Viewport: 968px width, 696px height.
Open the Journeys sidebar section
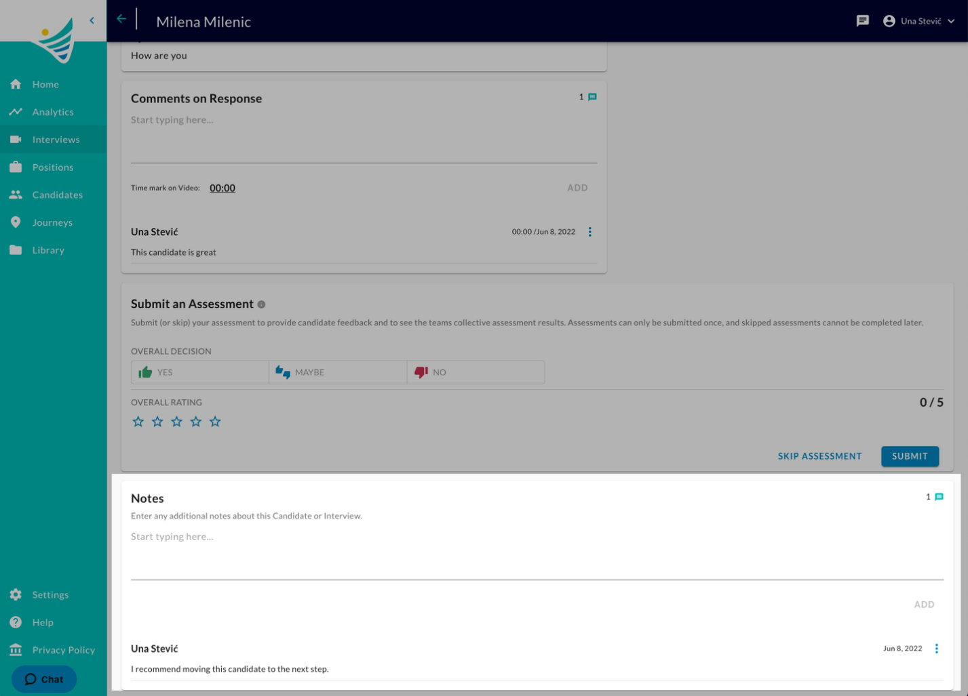click(x=53, y=222)
